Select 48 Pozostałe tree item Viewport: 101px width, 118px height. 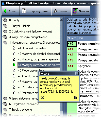point(28,87)
